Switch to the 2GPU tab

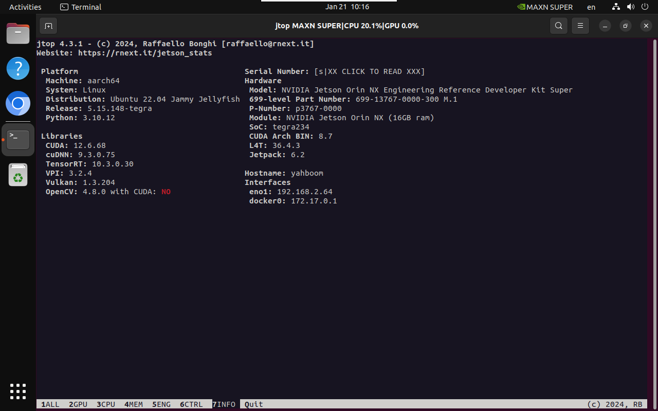(78, 404)
